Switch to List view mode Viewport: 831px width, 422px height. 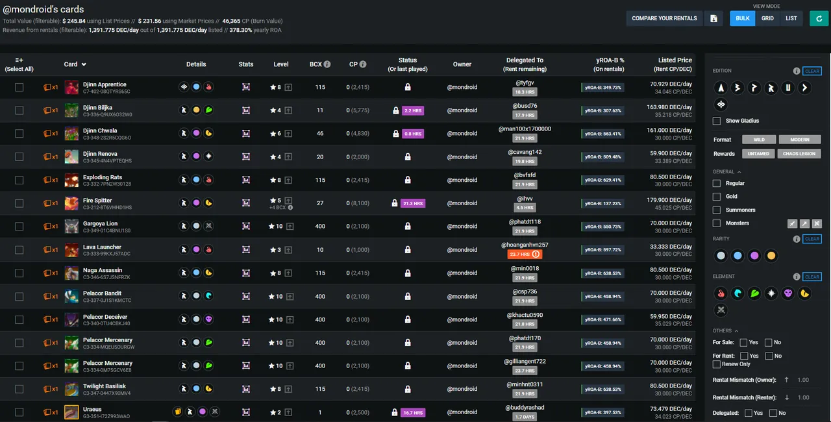[x=791, y=18]
